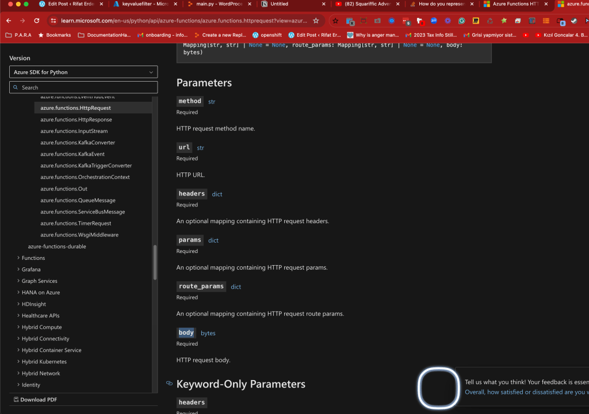Bookmark this page with the address bar star
Image resolution: width=589 pixels, height=414 pixels.
tap(316, 21)
